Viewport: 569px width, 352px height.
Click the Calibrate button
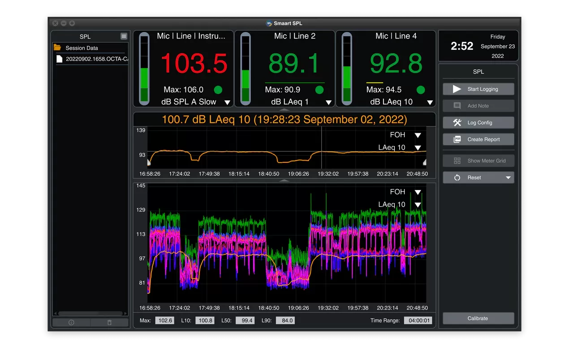coord(478,318)
